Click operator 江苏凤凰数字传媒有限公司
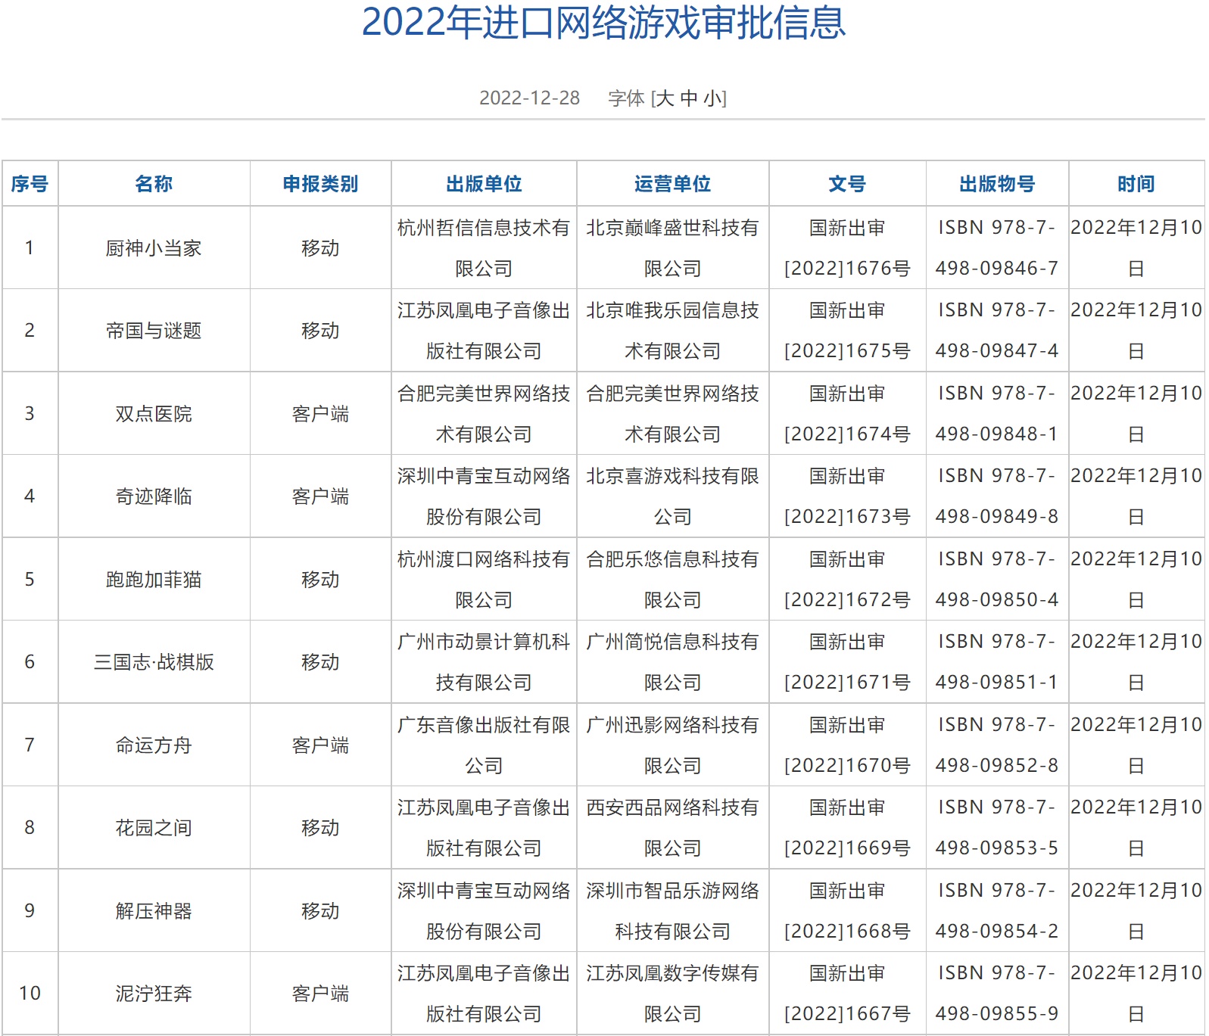1209x1036 pixels. coord(673,994)
